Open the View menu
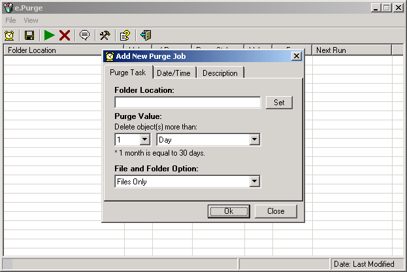The height and width of the screenshot is (272, 407). coord(31,20)
